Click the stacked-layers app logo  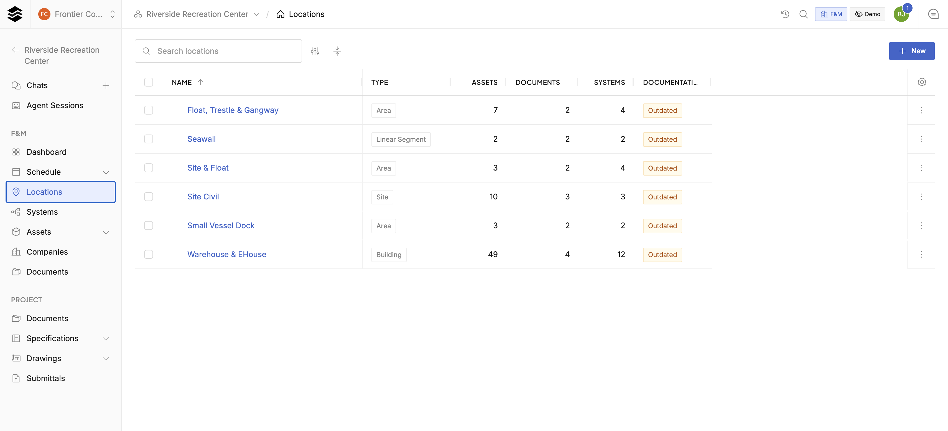point(15,14)
